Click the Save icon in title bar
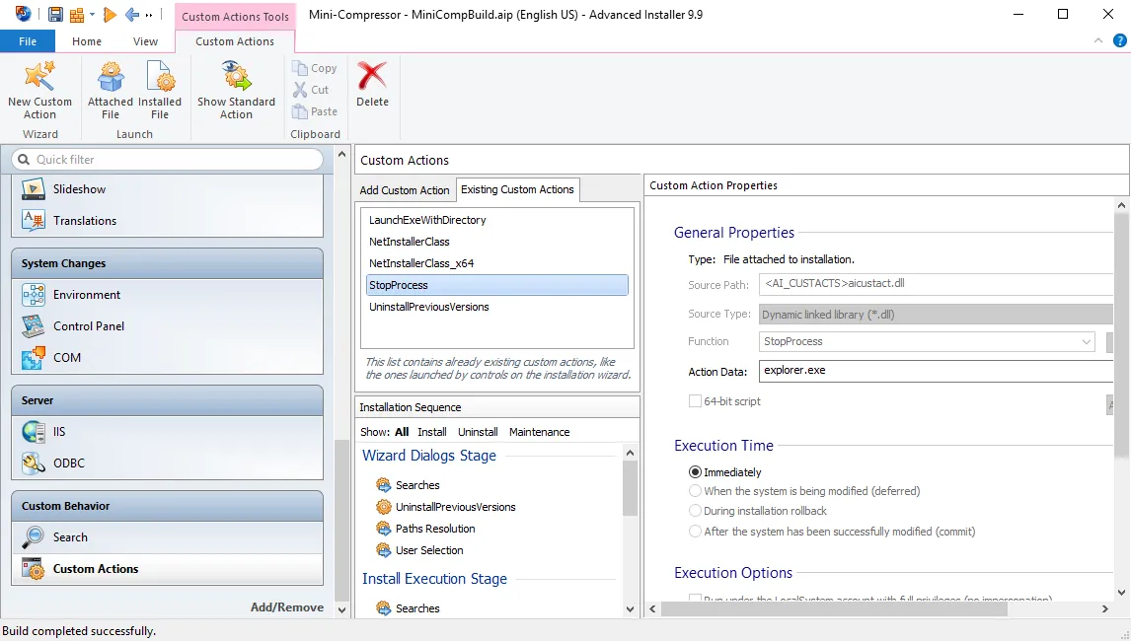1131x641 pixels. (55, 15)
